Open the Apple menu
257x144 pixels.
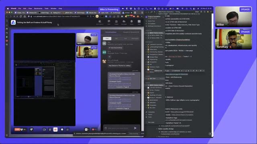[8, 8]
